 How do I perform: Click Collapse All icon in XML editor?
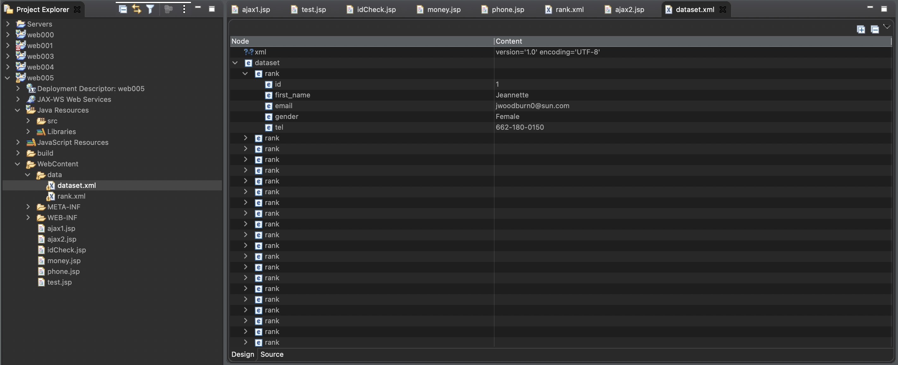coord(874,30)
